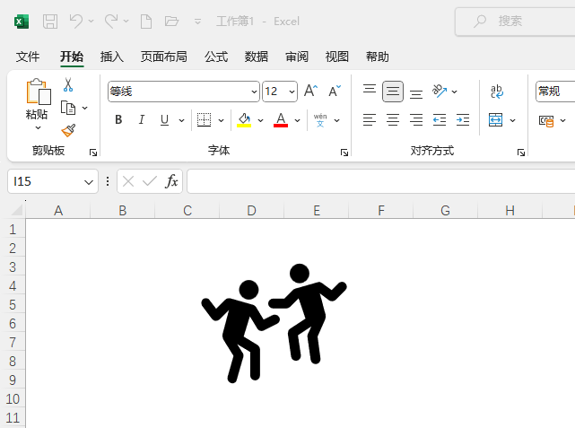Open the 常规 number format box

point(555,92)
